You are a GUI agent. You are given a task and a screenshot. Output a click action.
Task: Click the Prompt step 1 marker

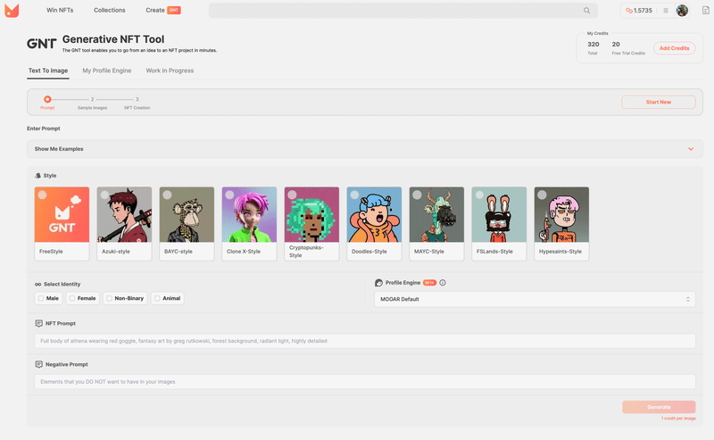(x=47, y=99)
